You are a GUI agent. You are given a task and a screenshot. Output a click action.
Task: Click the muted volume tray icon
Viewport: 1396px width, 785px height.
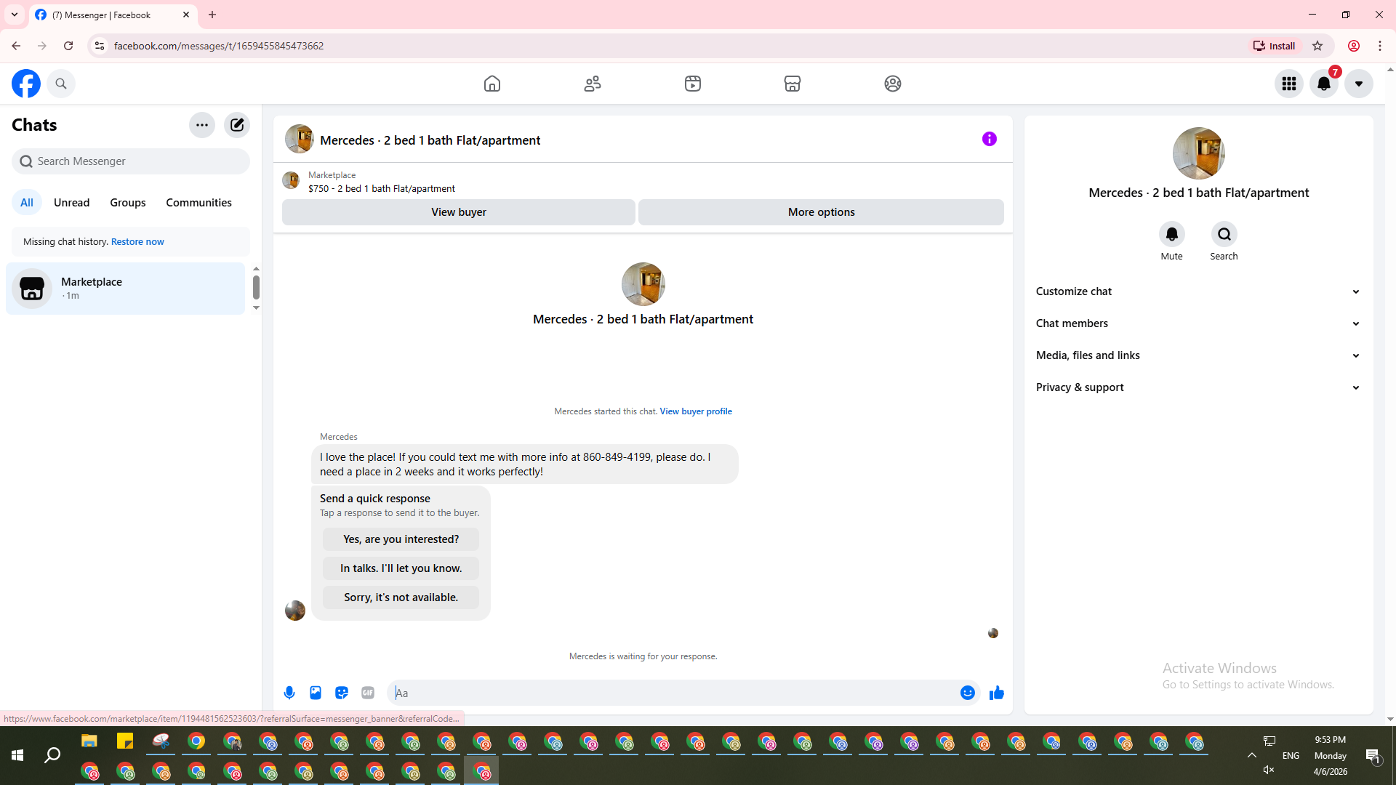[x=1269, y=770]
